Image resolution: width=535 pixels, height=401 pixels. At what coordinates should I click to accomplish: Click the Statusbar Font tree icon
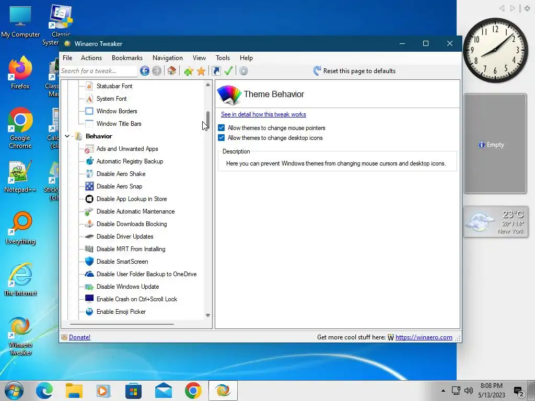89,86
